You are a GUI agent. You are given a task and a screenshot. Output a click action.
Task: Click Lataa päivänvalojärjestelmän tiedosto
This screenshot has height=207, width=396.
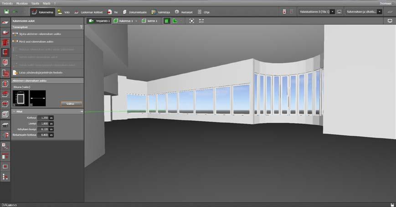click(47, 73)
